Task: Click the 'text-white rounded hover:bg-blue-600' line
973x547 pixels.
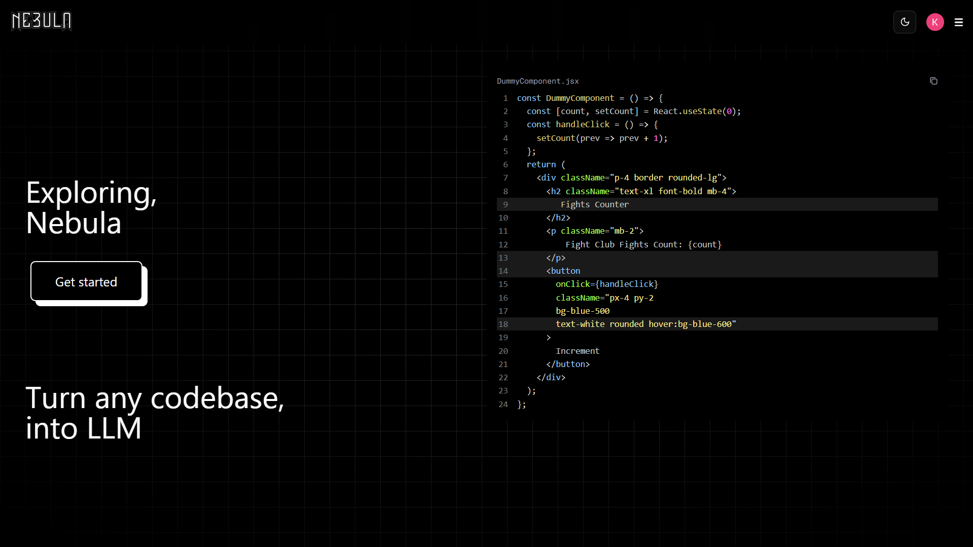Action: pyautogui.click(x=717, y=324)
